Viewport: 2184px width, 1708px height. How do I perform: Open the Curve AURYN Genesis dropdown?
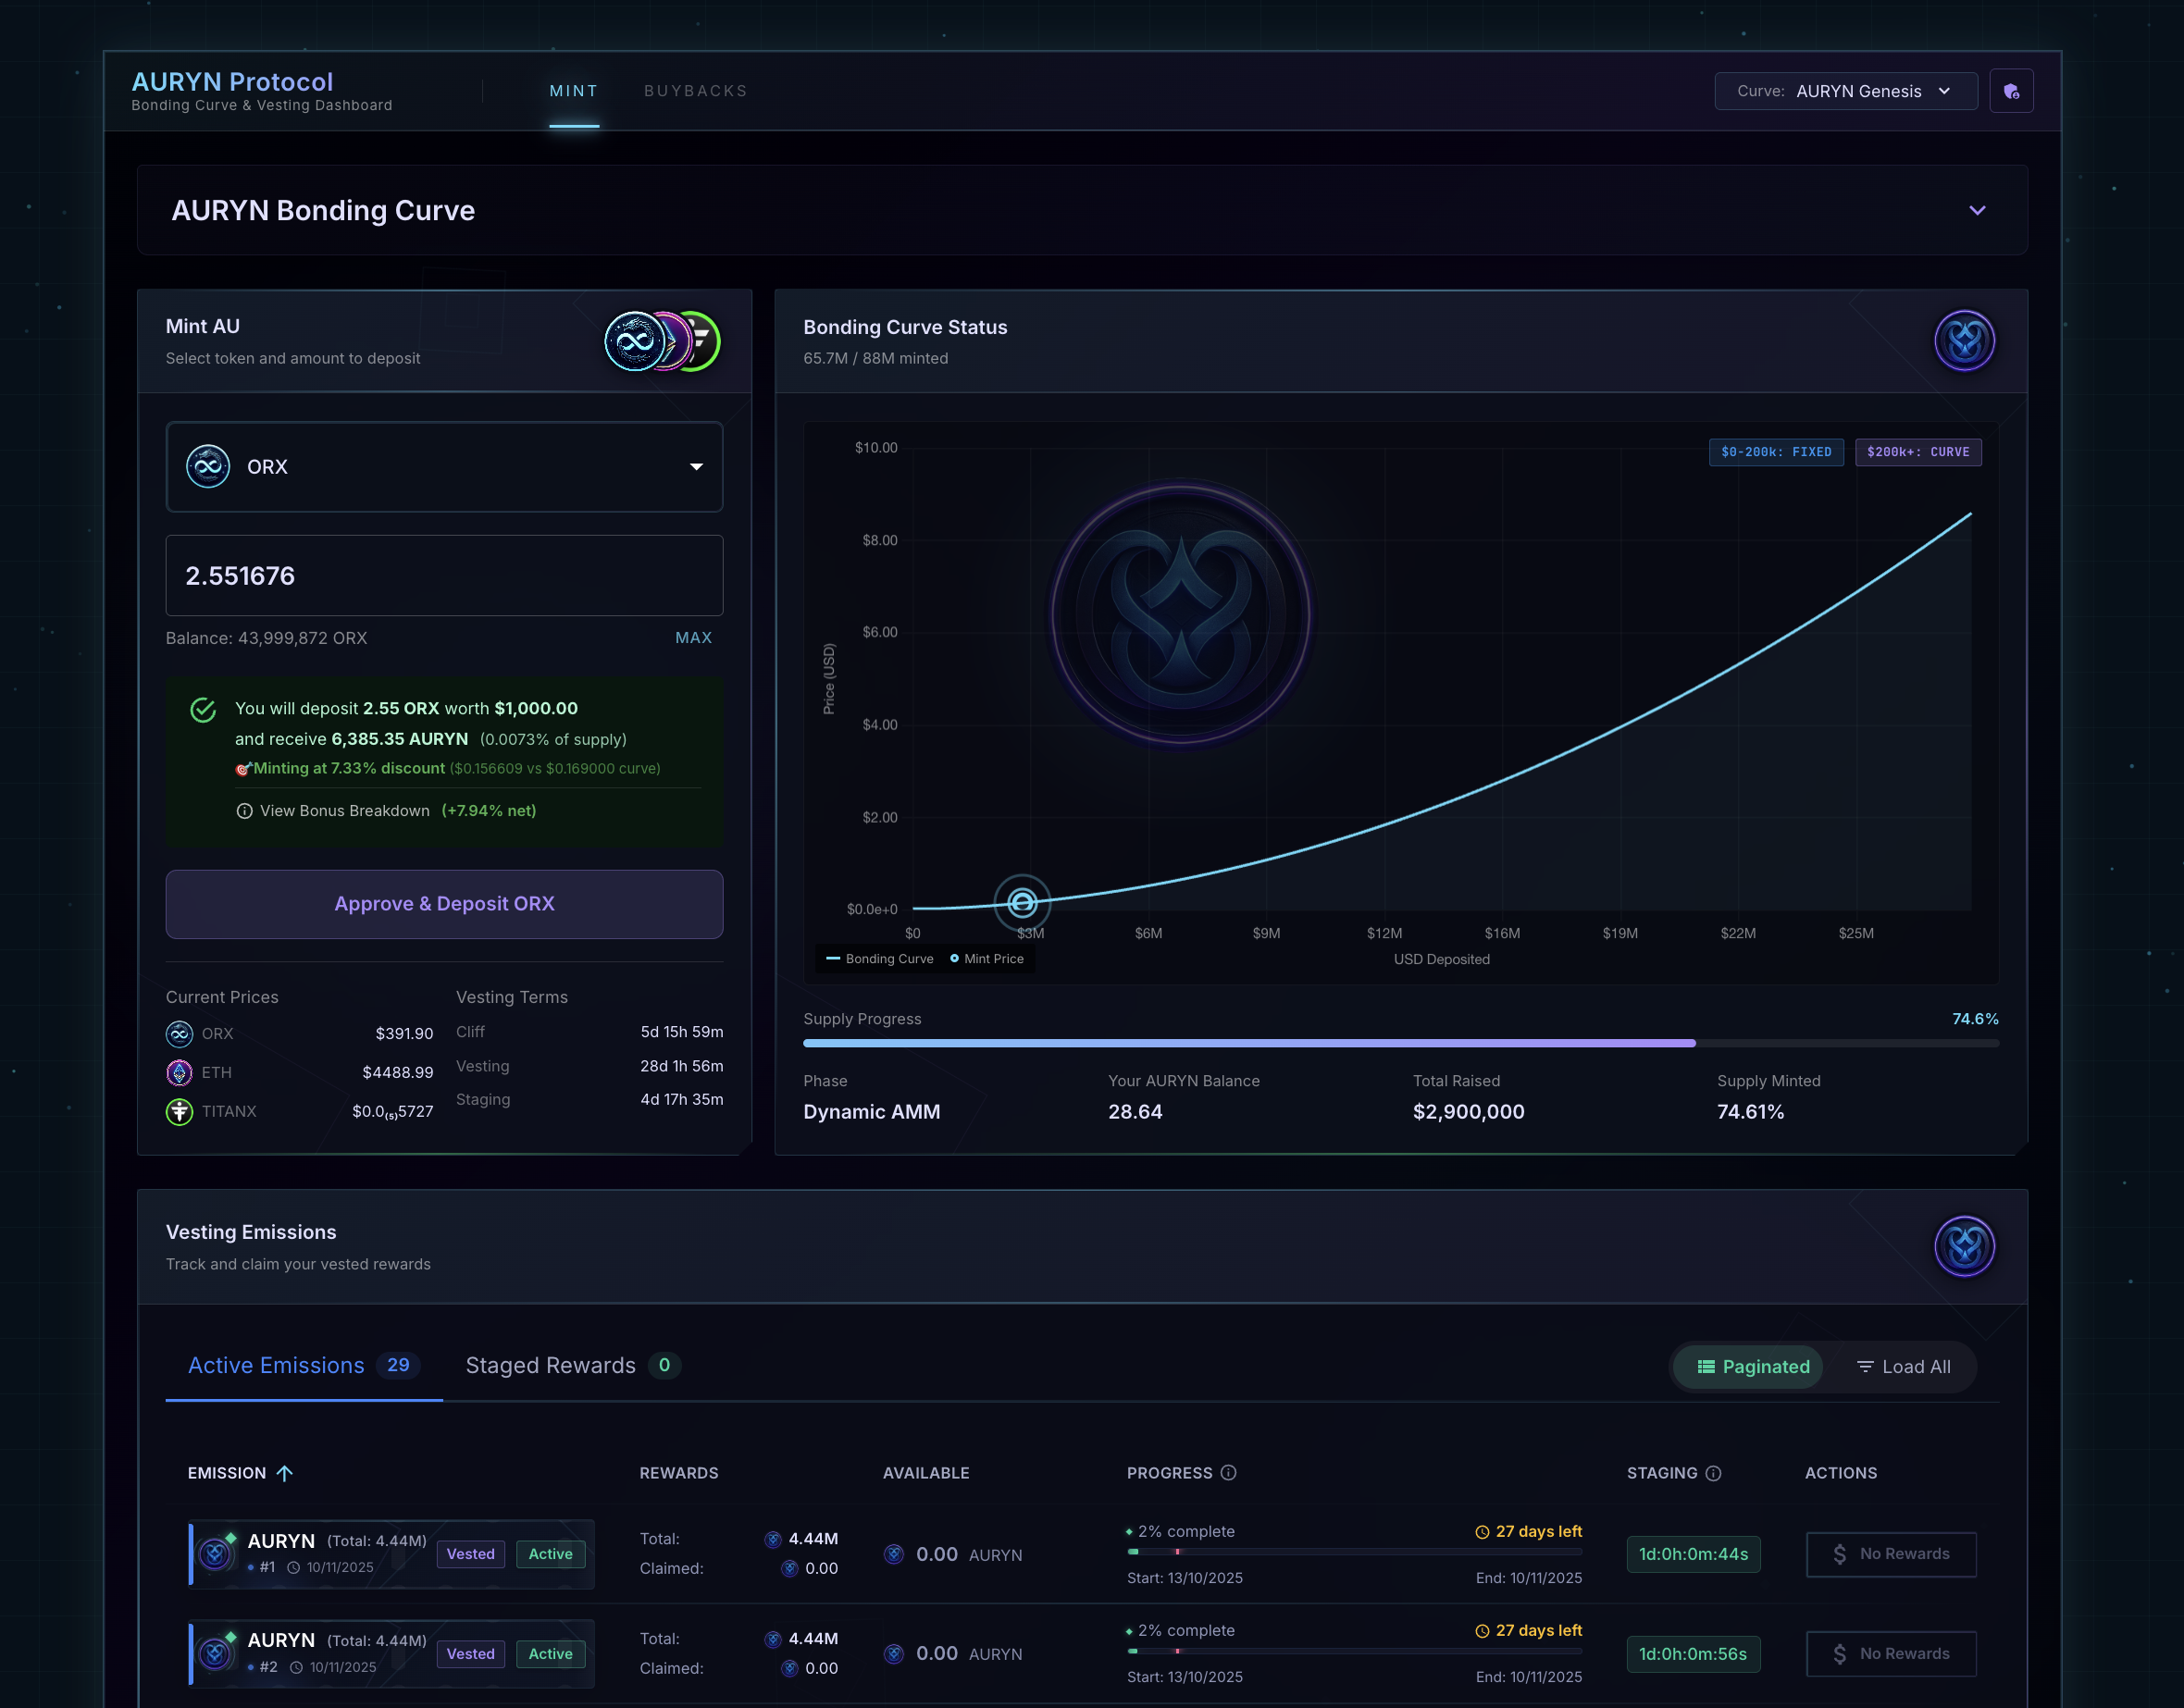(x=1845, y=91)
